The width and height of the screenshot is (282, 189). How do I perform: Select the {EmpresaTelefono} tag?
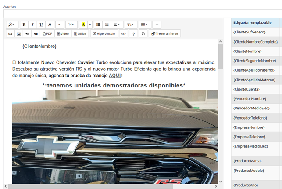[x=249, y=137]
